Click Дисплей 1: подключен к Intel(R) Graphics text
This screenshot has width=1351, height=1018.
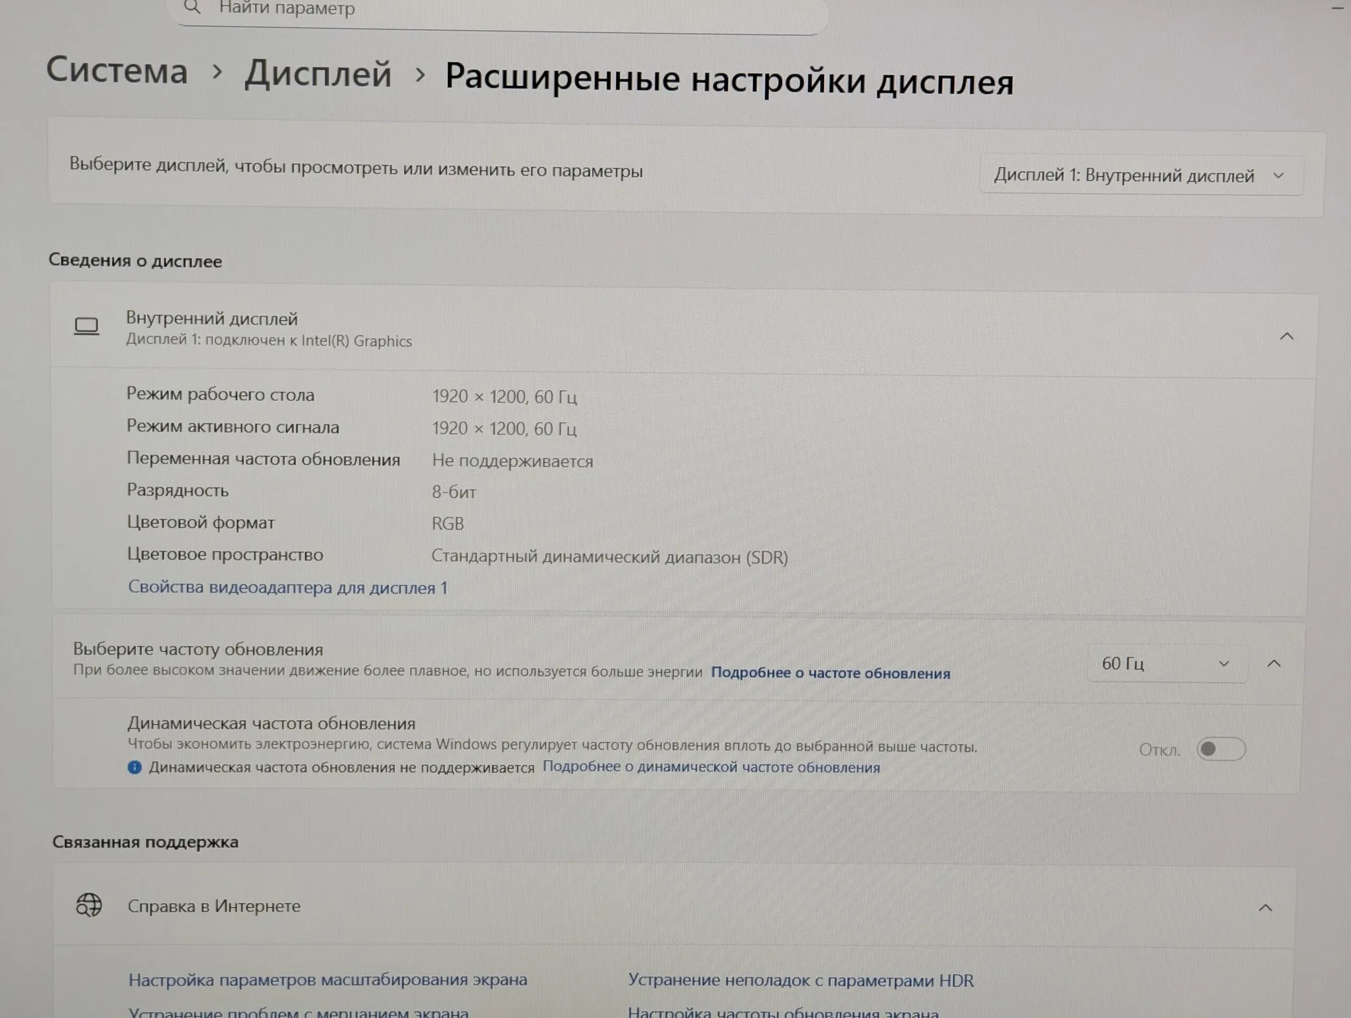[x=269, y=340]
